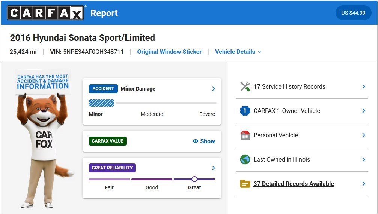Image resolution: width=378 pixels, height=214 pixels.
Task: Click the yellow folder Detailed Records icon
Action: coord(245,184)
